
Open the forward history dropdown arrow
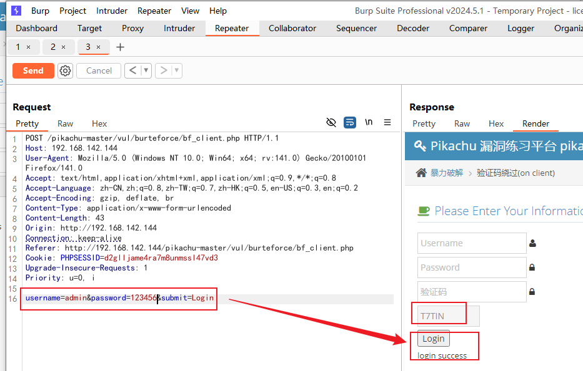click(177, 70)
